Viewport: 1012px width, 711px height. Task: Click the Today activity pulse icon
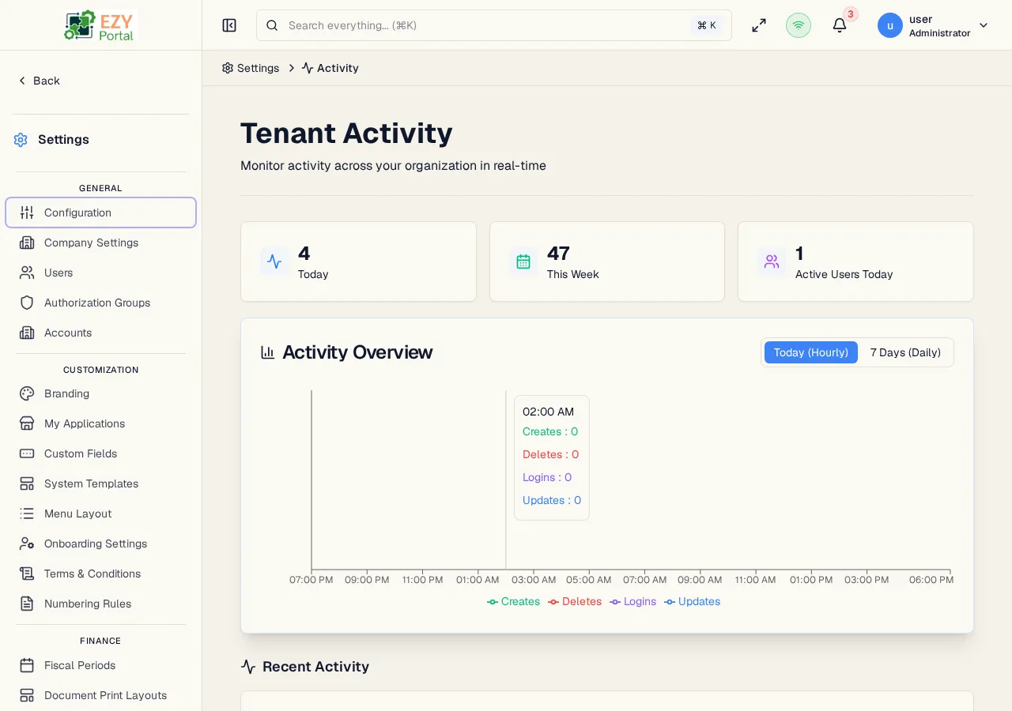click(x=274, y=261)
